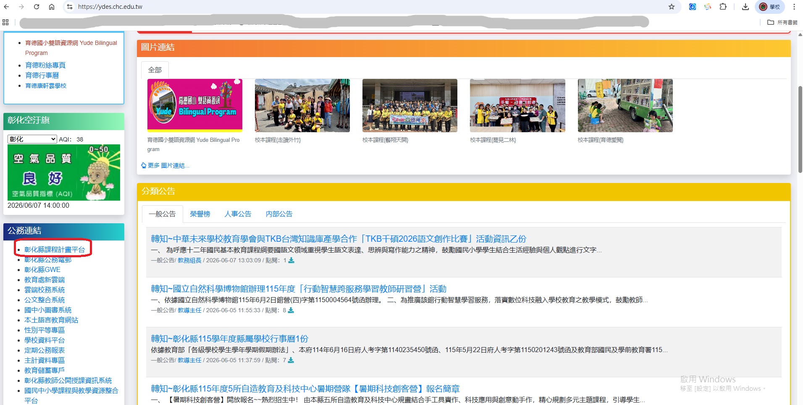This screenshot has height=405, width=803.
Task: Open the 教育處新雲端 link
Action: 45,280
